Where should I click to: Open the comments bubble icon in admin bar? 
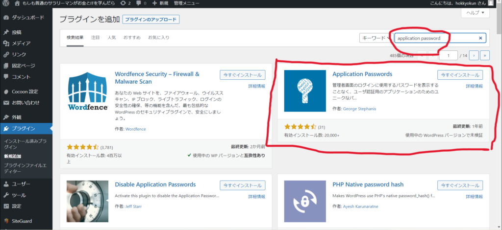point(138,3)
